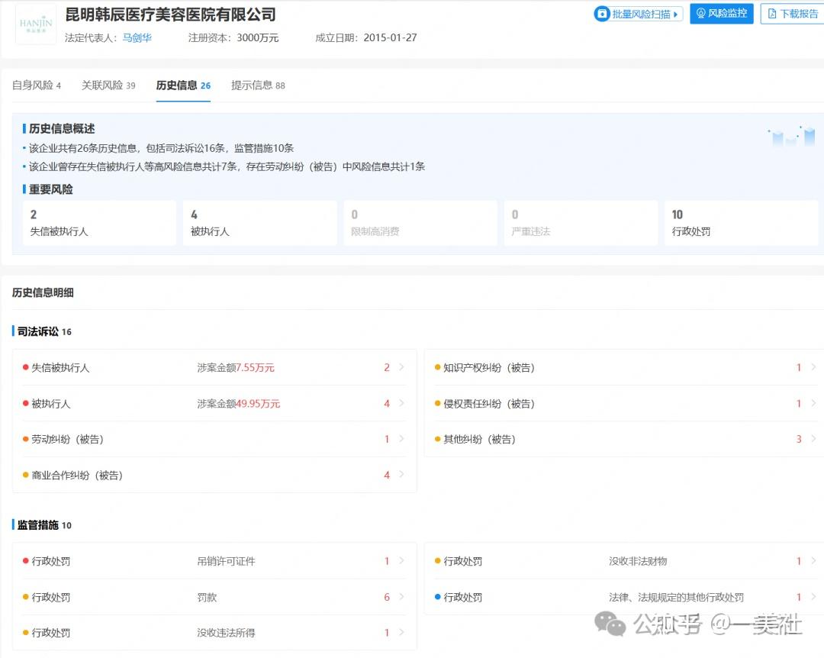824x658 pixels.
Task: Click the lightbulb icon in 风险监控
Action: (x=700, y=13)
